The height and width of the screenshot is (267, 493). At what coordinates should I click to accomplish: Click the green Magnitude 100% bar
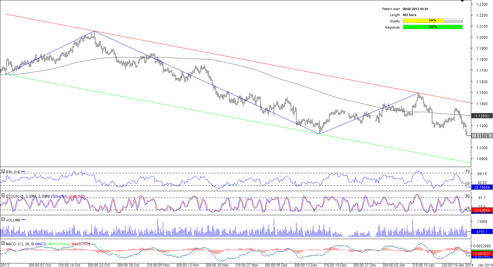click(x=433, y=27)
